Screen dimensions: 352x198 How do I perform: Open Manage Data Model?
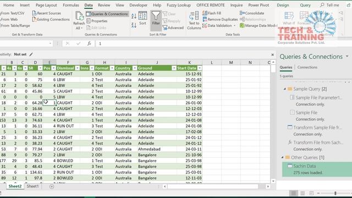tap(258, 26)
